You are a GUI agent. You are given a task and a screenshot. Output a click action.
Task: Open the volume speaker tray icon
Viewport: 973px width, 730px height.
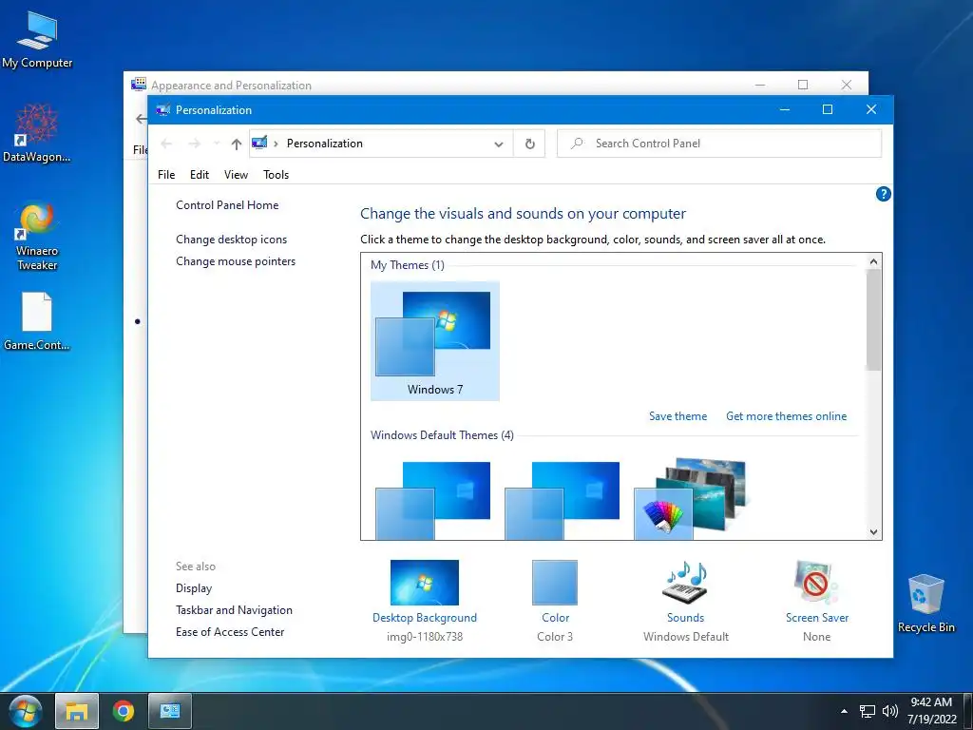point(889,711)
